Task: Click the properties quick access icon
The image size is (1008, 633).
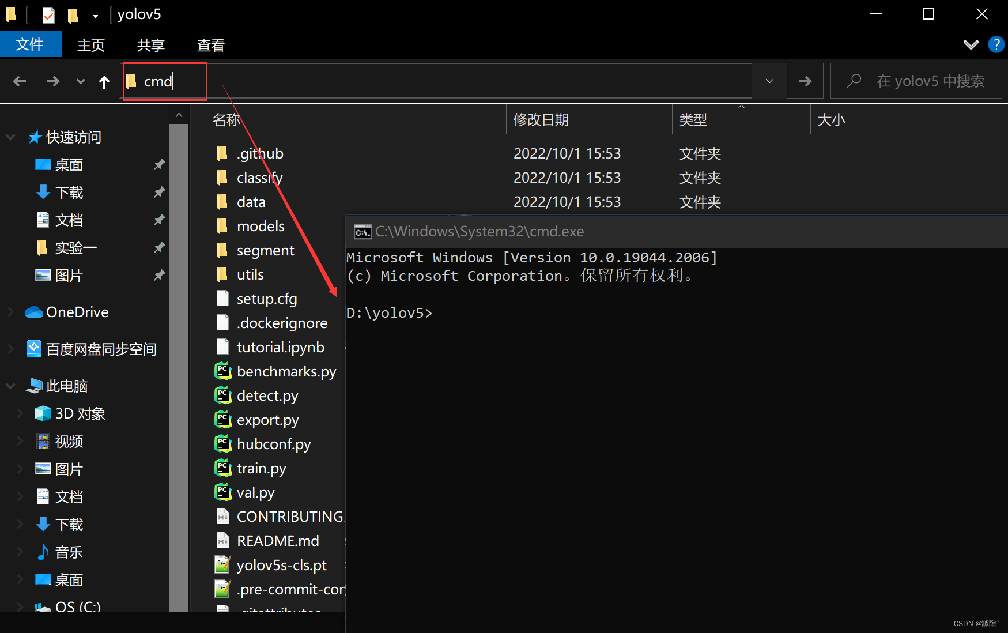Action: [49, 14]
